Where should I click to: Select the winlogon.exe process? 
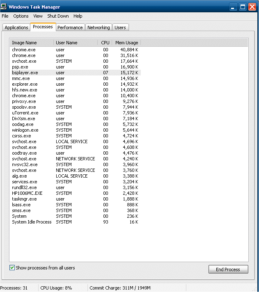point(75,130)
